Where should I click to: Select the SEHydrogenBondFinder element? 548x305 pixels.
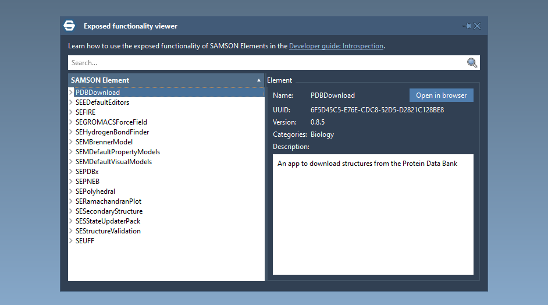coord(112,132)
